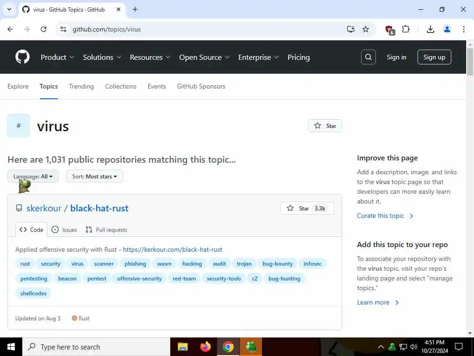Image resolution: width=474 pixels, height=356 pixels.
Task: Show hidden tray icons chevron
Action: (x=381, y=347)
